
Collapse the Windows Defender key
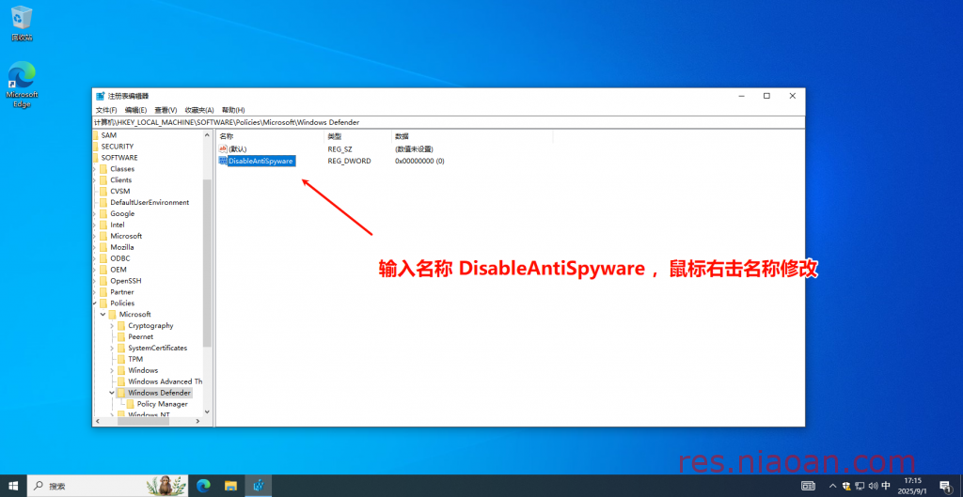click(x=112, y=393)
